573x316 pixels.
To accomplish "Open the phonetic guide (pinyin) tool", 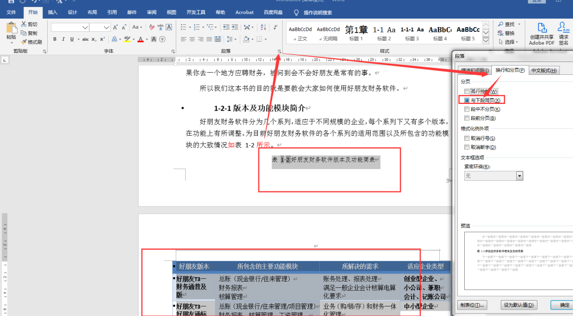I will [x=160, y=28].
